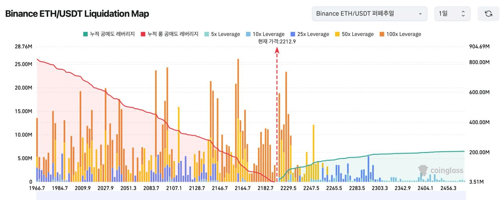Click the 2027.9 price axis label

(105, 188)
